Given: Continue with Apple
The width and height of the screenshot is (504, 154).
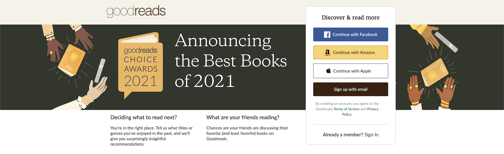Looking at the screenshot, I should click(350, 71).
